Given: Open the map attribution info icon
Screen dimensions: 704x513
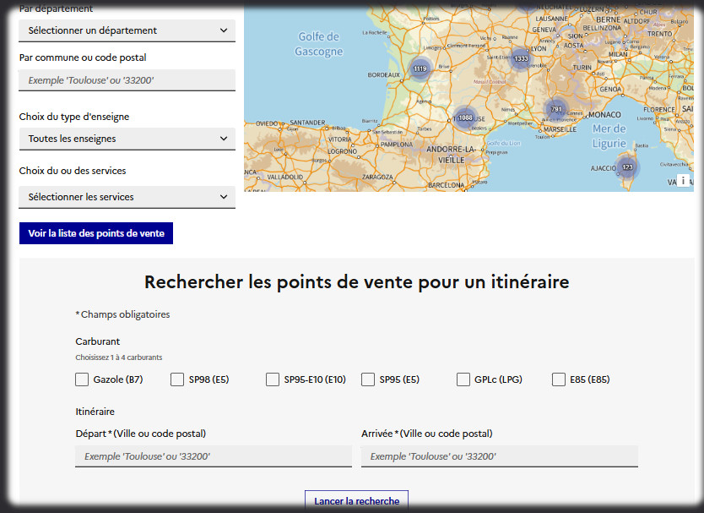Looking at the screenshot, I should click(683, 181).
